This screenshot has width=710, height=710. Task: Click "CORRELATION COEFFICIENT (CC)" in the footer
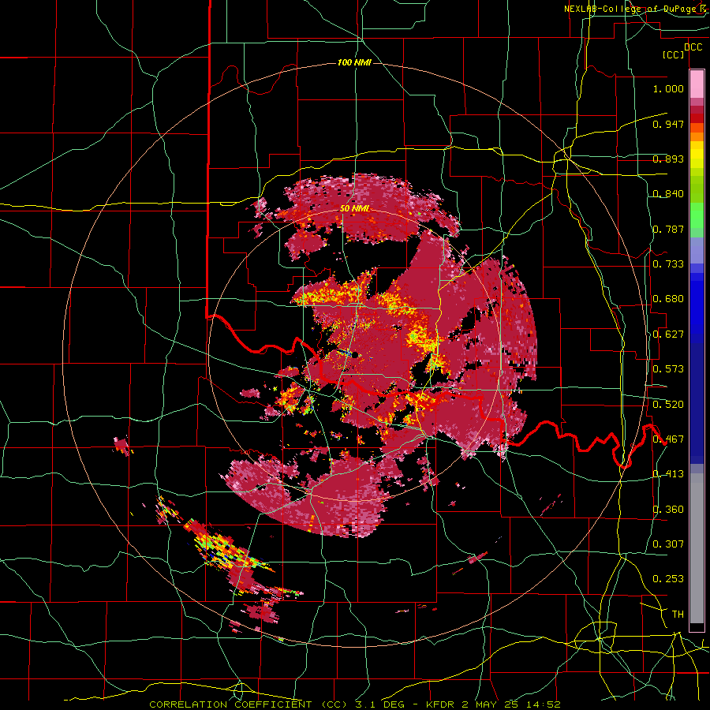(x=248, y=704)
